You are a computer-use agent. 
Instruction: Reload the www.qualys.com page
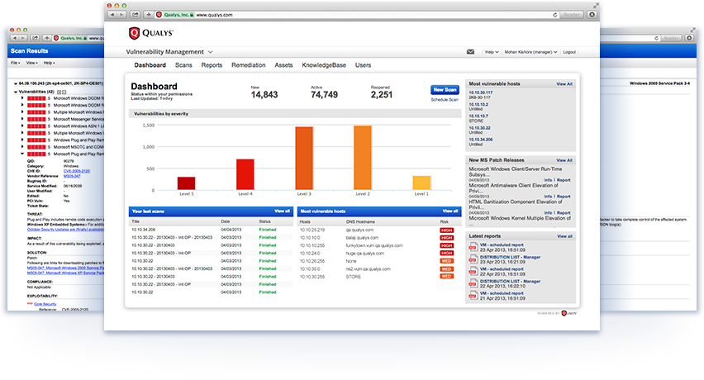[x=555, y=15]
